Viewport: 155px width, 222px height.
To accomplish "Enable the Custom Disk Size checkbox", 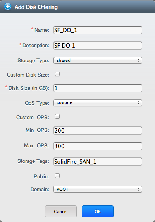I will tap(57, 74).
